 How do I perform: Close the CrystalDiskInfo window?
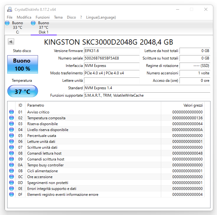pyautogui.click(x=206, y=9)
